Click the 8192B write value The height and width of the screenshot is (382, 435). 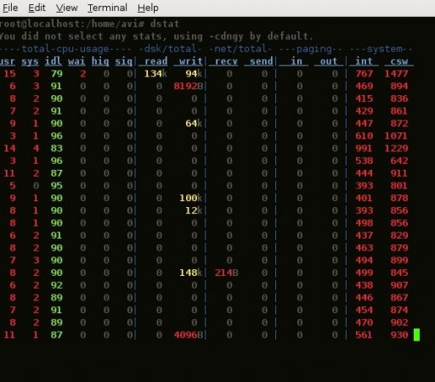[189, 86]
